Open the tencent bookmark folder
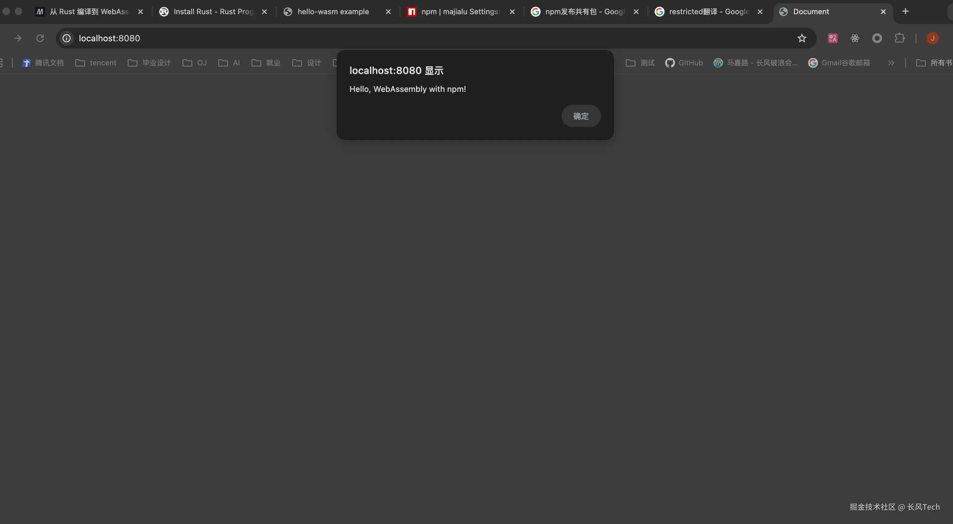Screen dimensions: 953x524 point(96,63)
